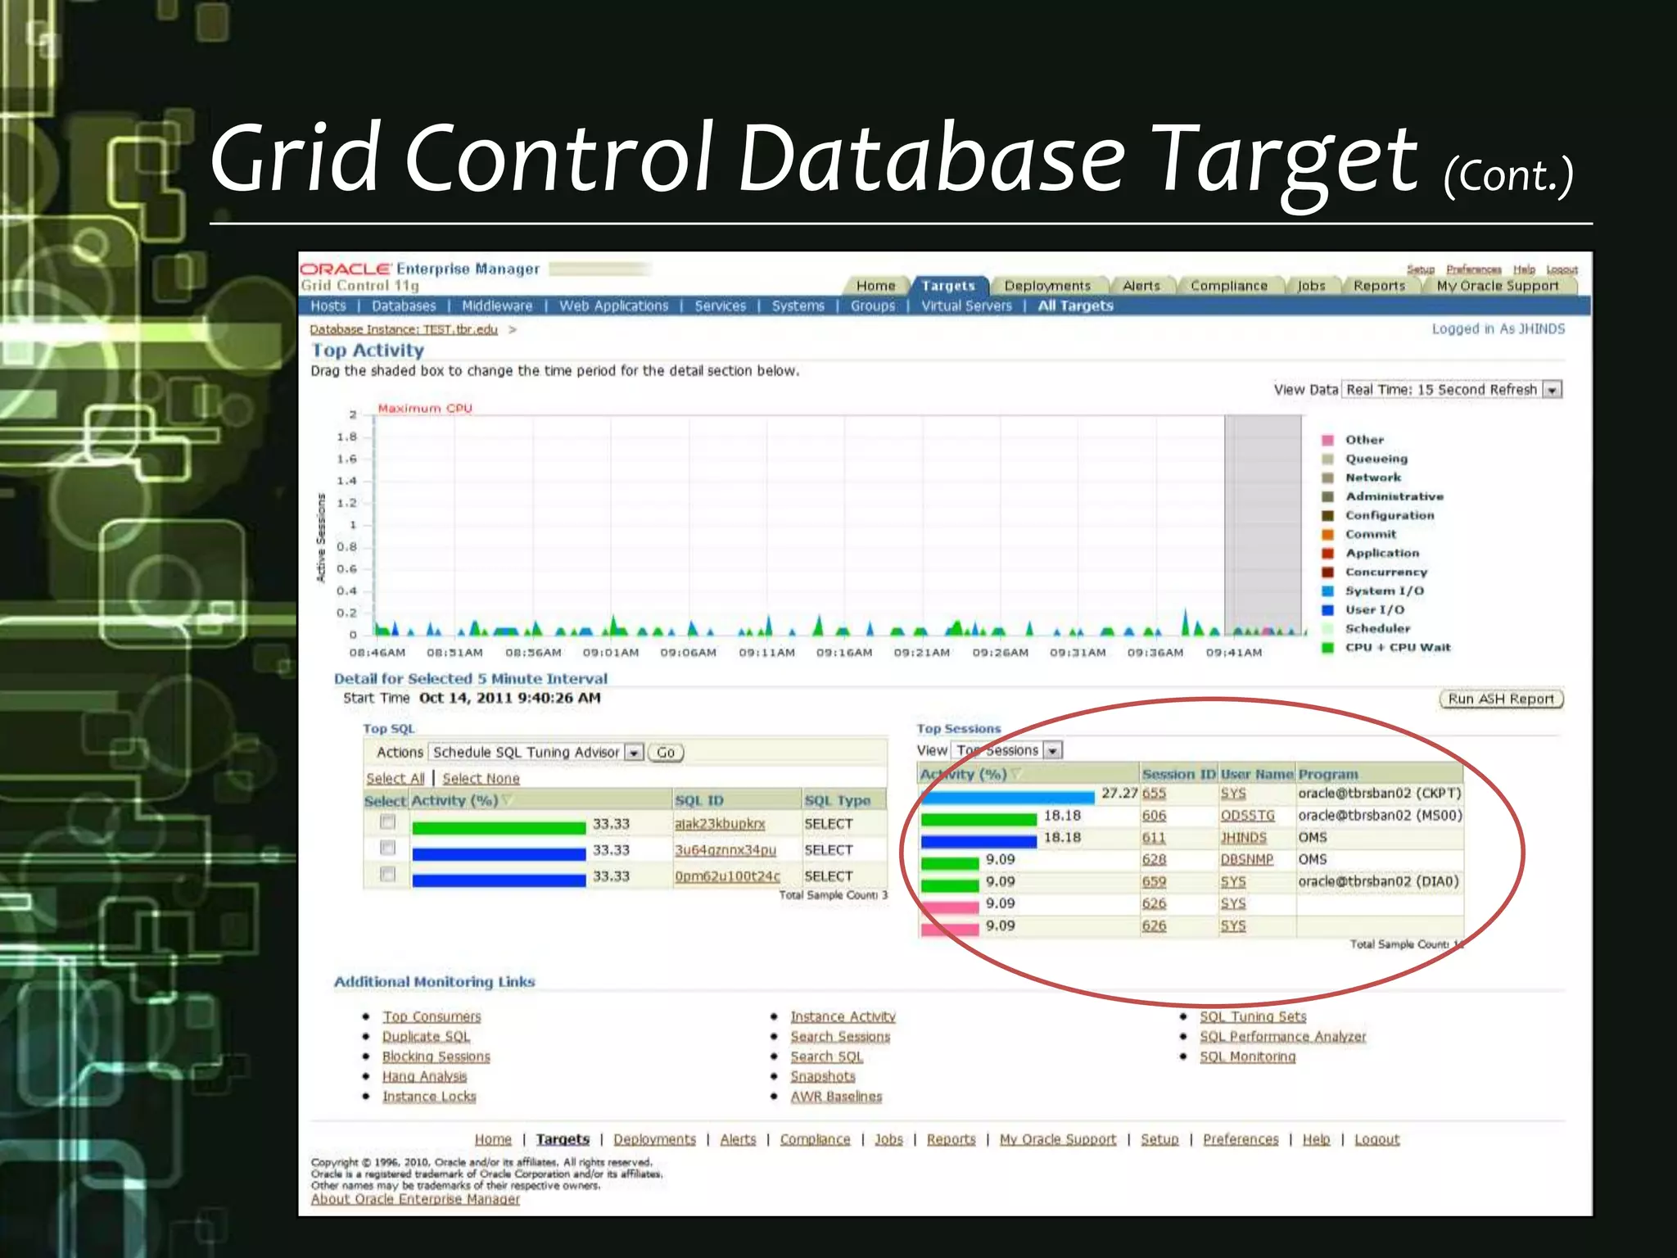Check the box for SQL 3u64gznnx34pu
The height and width of the screenshot is (1258, 1677).
coord(388,848)
